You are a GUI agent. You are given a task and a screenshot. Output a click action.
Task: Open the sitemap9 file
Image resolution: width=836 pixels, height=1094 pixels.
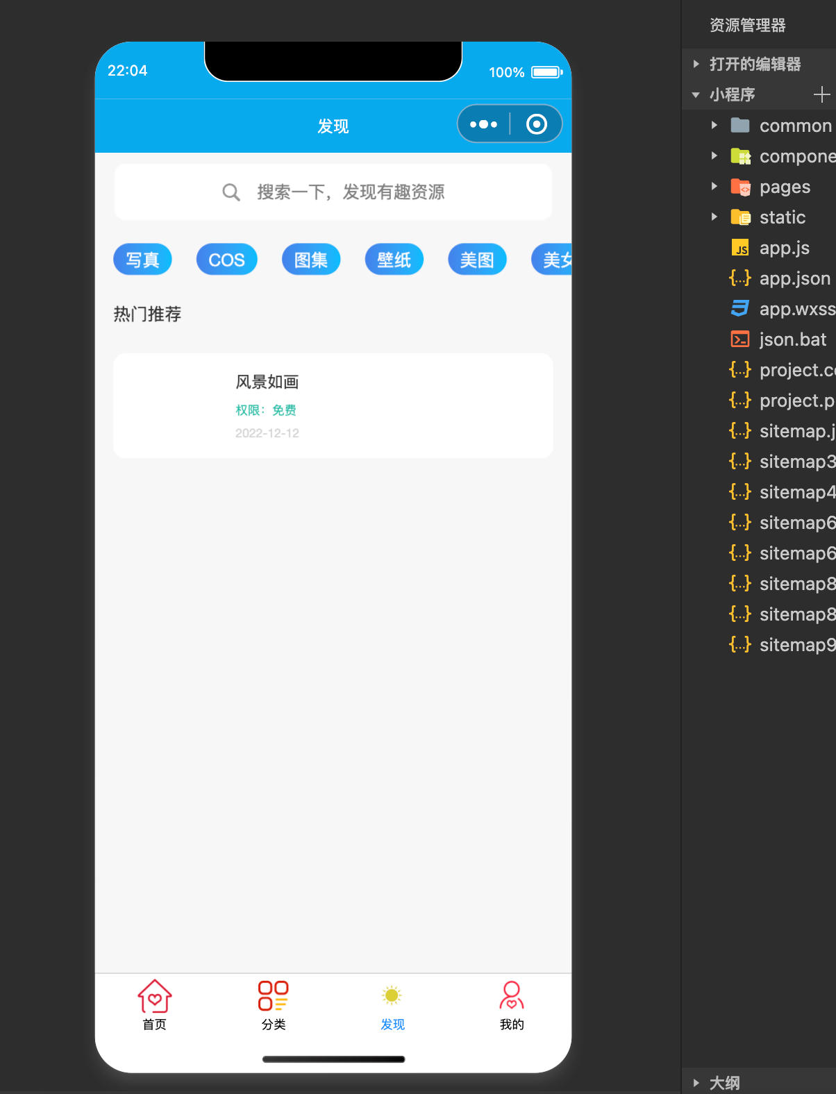798,645
